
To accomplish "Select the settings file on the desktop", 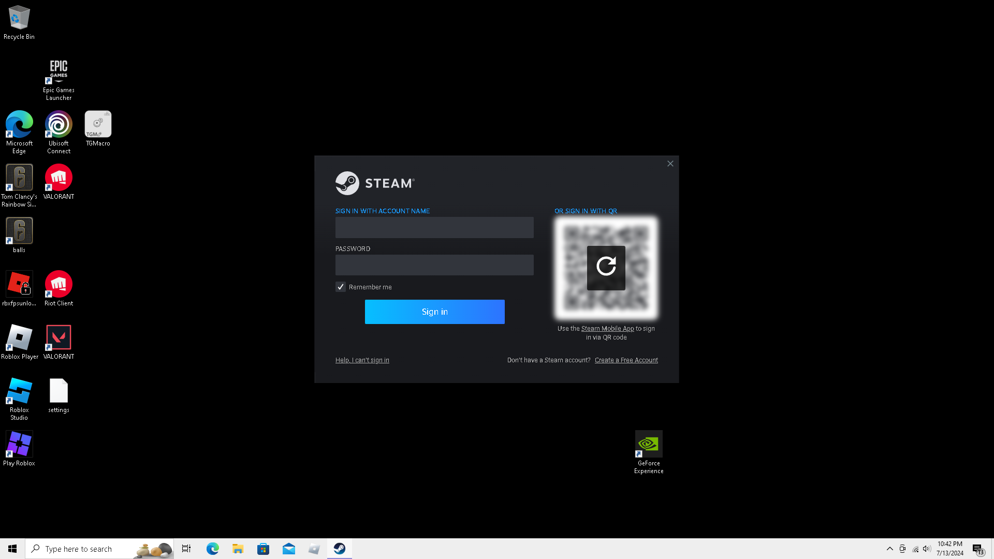I will [59, 395].
